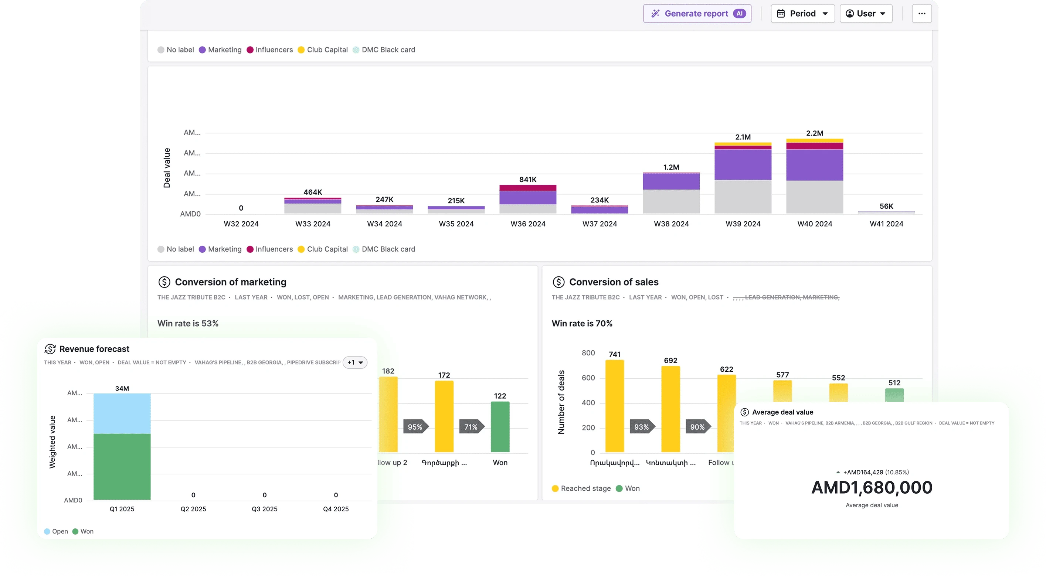Click the dollar icon beside Average deal value
This screenshot has height=576, width=1046.
click(x=744, y=412)
